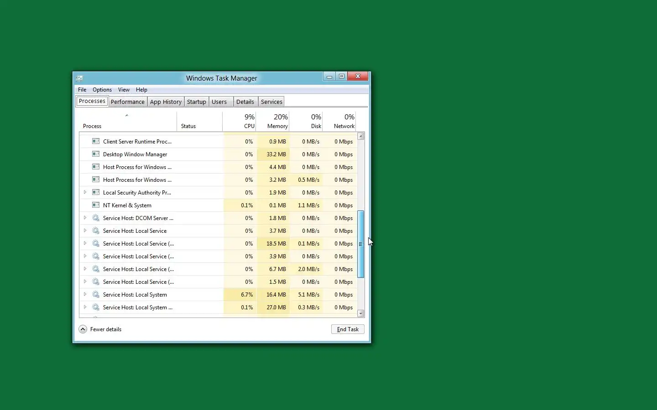Sort by the Status column header
The image size is (657, 410).
200,121
